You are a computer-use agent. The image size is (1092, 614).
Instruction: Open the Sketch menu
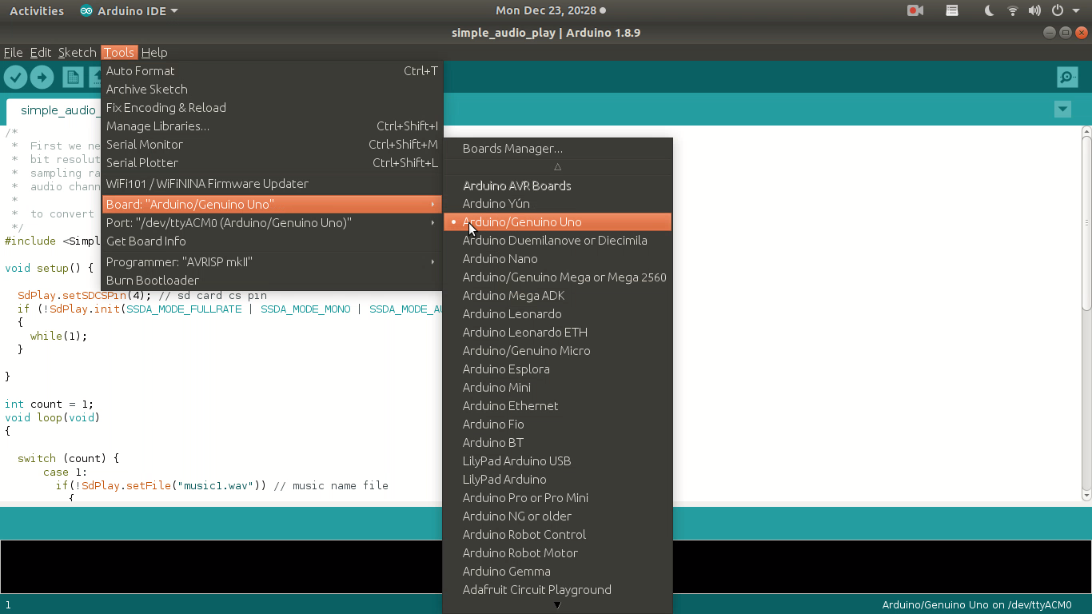[x=78, y=52]
